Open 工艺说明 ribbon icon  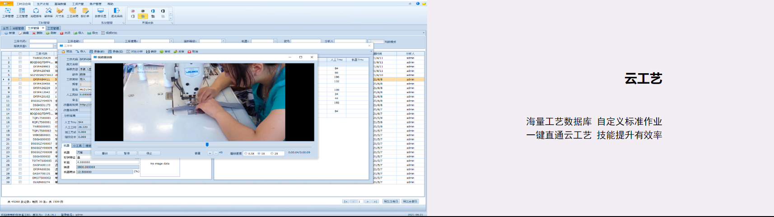(x=72, y=10)
